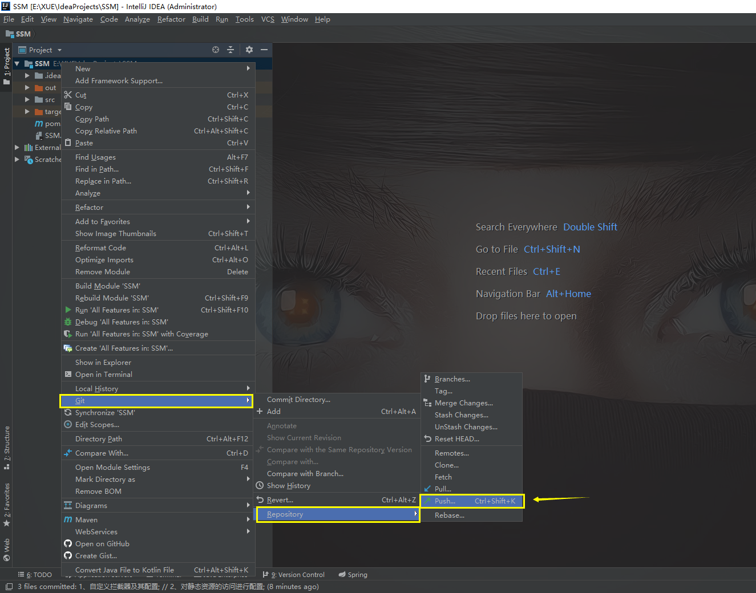Open the 6: TODO tab
Screen dimensions: 756x593
tap(35, 574)
